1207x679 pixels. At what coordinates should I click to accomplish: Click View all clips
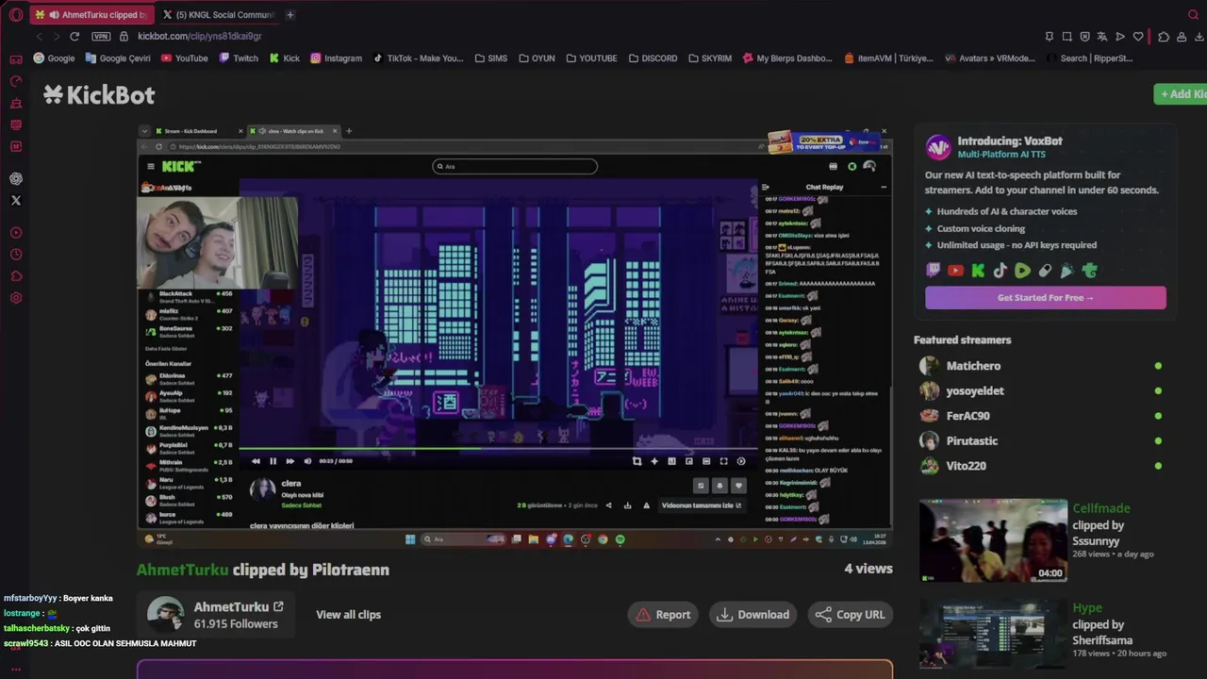348,614
